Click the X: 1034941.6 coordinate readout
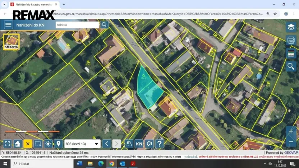The width and height of the screenshot is (299, 168). click(36, 153)
